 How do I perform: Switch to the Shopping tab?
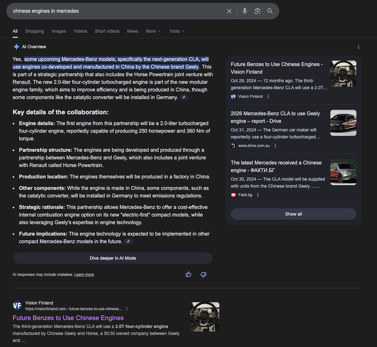(35, 31)
